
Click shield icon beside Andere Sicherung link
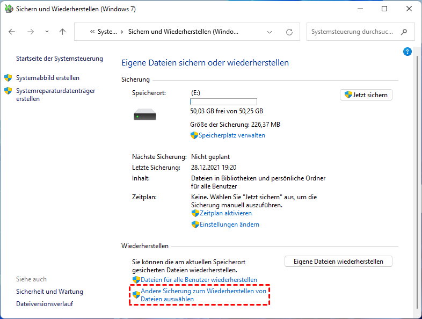coord(136,295)
